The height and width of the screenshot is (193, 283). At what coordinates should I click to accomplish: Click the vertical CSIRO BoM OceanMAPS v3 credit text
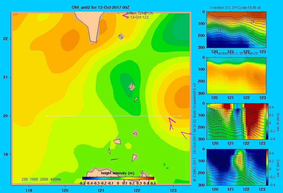tap(195, 132)
